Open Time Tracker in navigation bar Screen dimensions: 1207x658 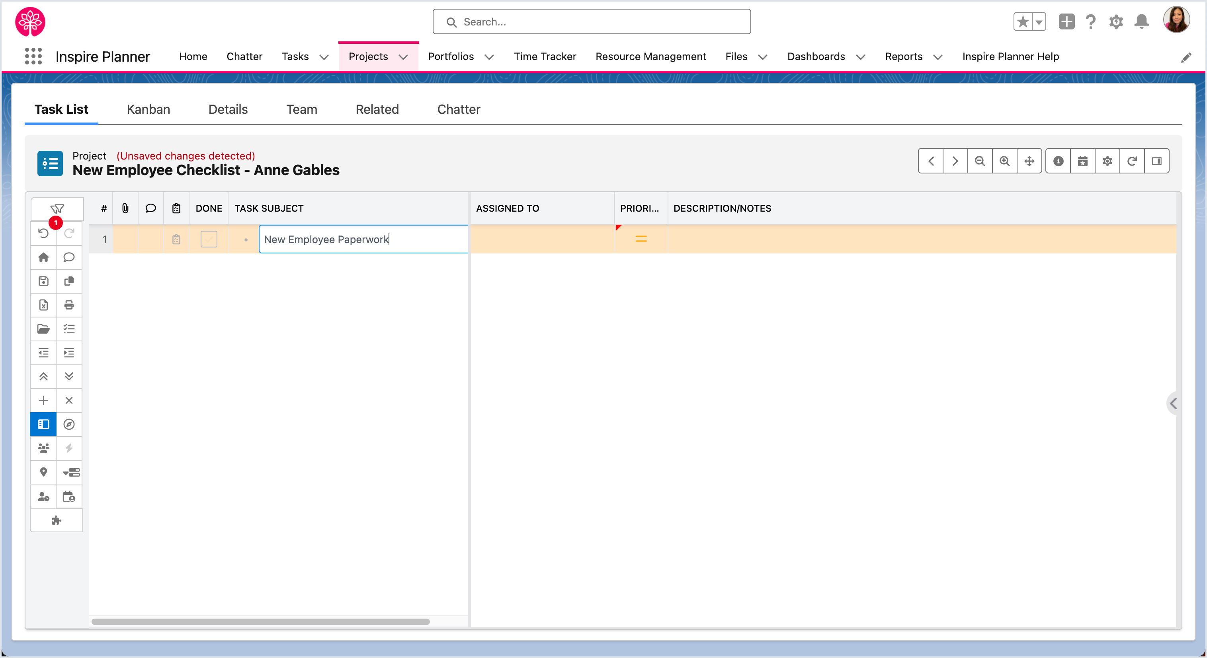545,56
